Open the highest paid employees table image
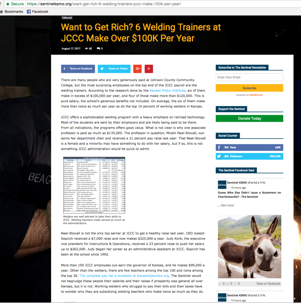Image resolution: width=301 pixels, height=303 pixels. tap(94, 185)
